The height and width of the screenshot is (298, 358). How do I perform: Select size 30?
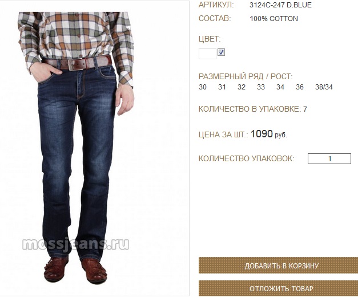(203, 87)
